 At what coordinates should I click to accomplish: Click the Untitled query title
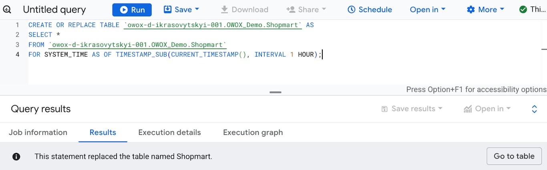(x=54, y=10)
